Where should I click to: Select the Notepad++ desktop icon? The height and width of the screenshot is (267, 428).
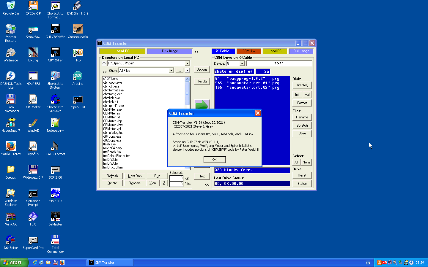click(55, 125)
